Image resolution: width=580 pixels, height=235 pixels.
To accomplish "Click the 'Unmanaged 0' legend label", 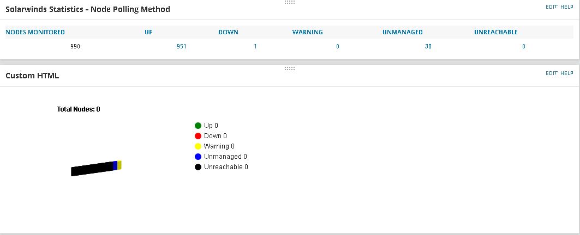I will coord(225,157).
